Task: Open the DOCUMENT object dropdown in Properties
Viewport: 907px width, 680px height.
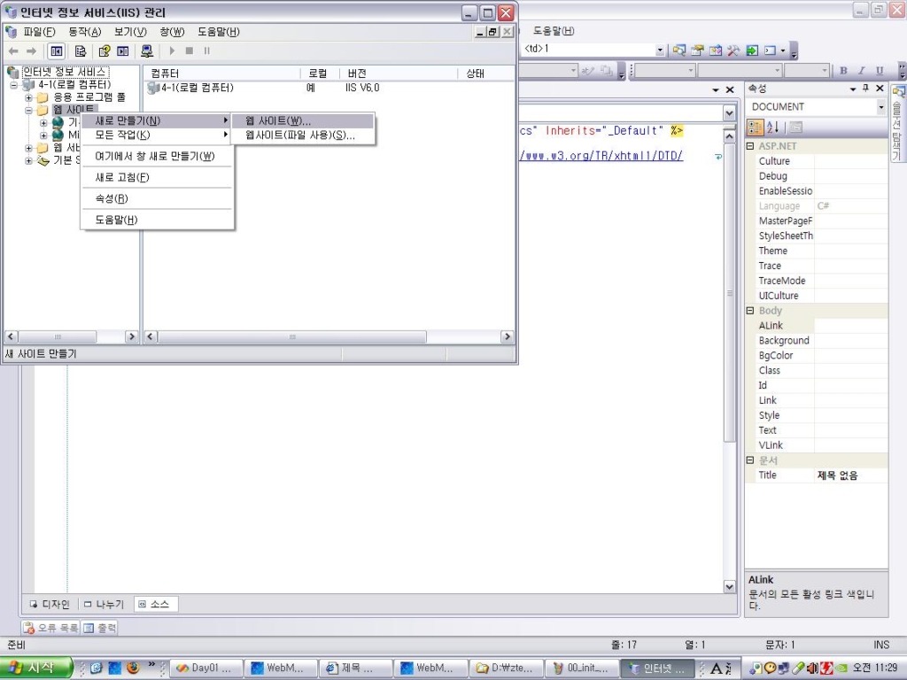Action: [x=881, y=107]
